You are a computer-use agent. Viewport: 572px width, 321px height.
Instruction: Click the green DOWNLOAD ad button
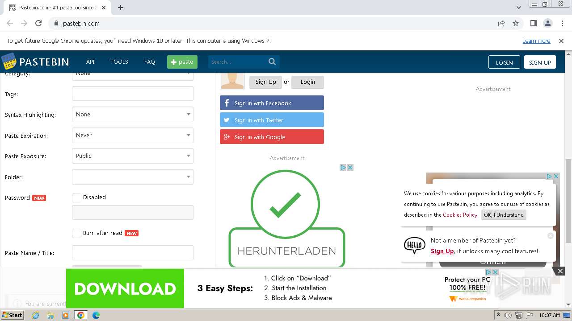125,288
